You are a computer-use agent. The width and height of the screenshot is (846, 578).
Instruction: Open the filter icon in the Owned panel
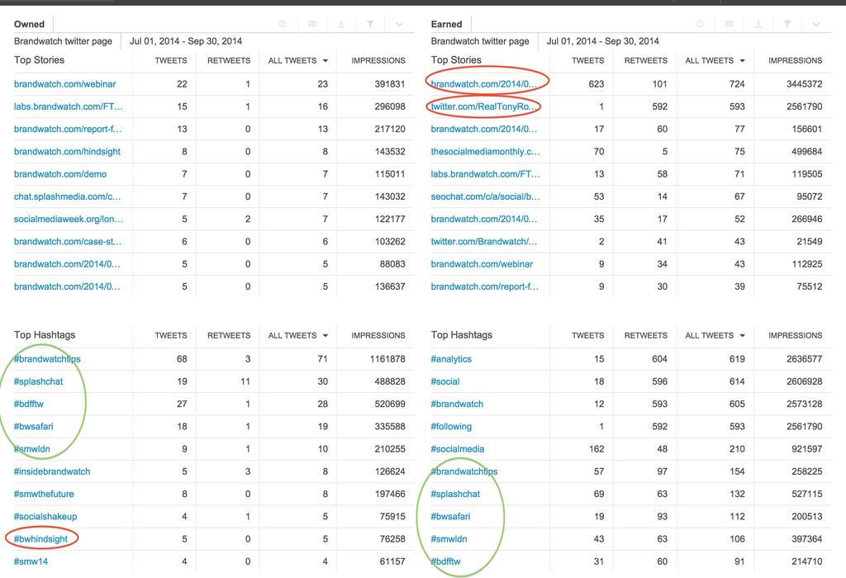[369, 24]
